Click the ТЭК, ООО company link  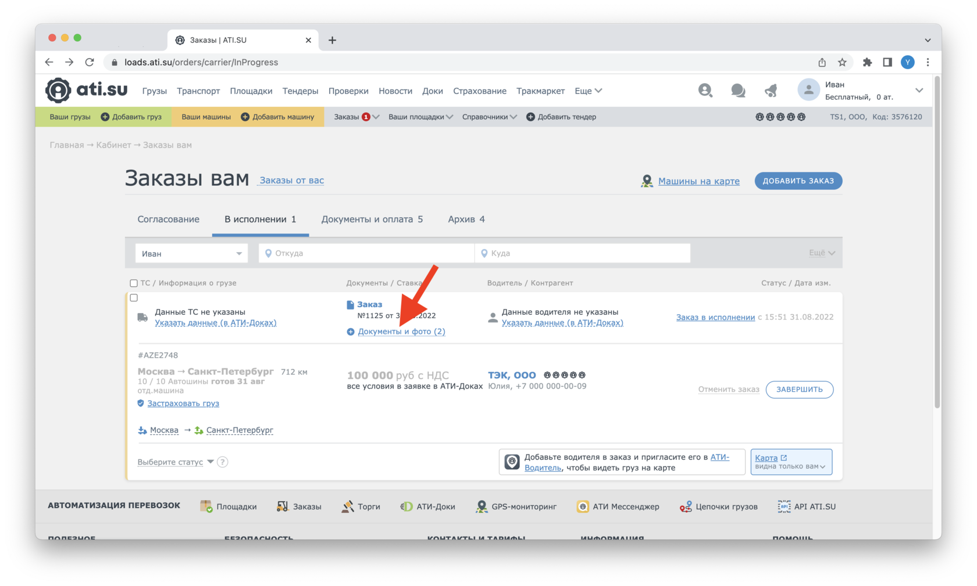point(512,375)
